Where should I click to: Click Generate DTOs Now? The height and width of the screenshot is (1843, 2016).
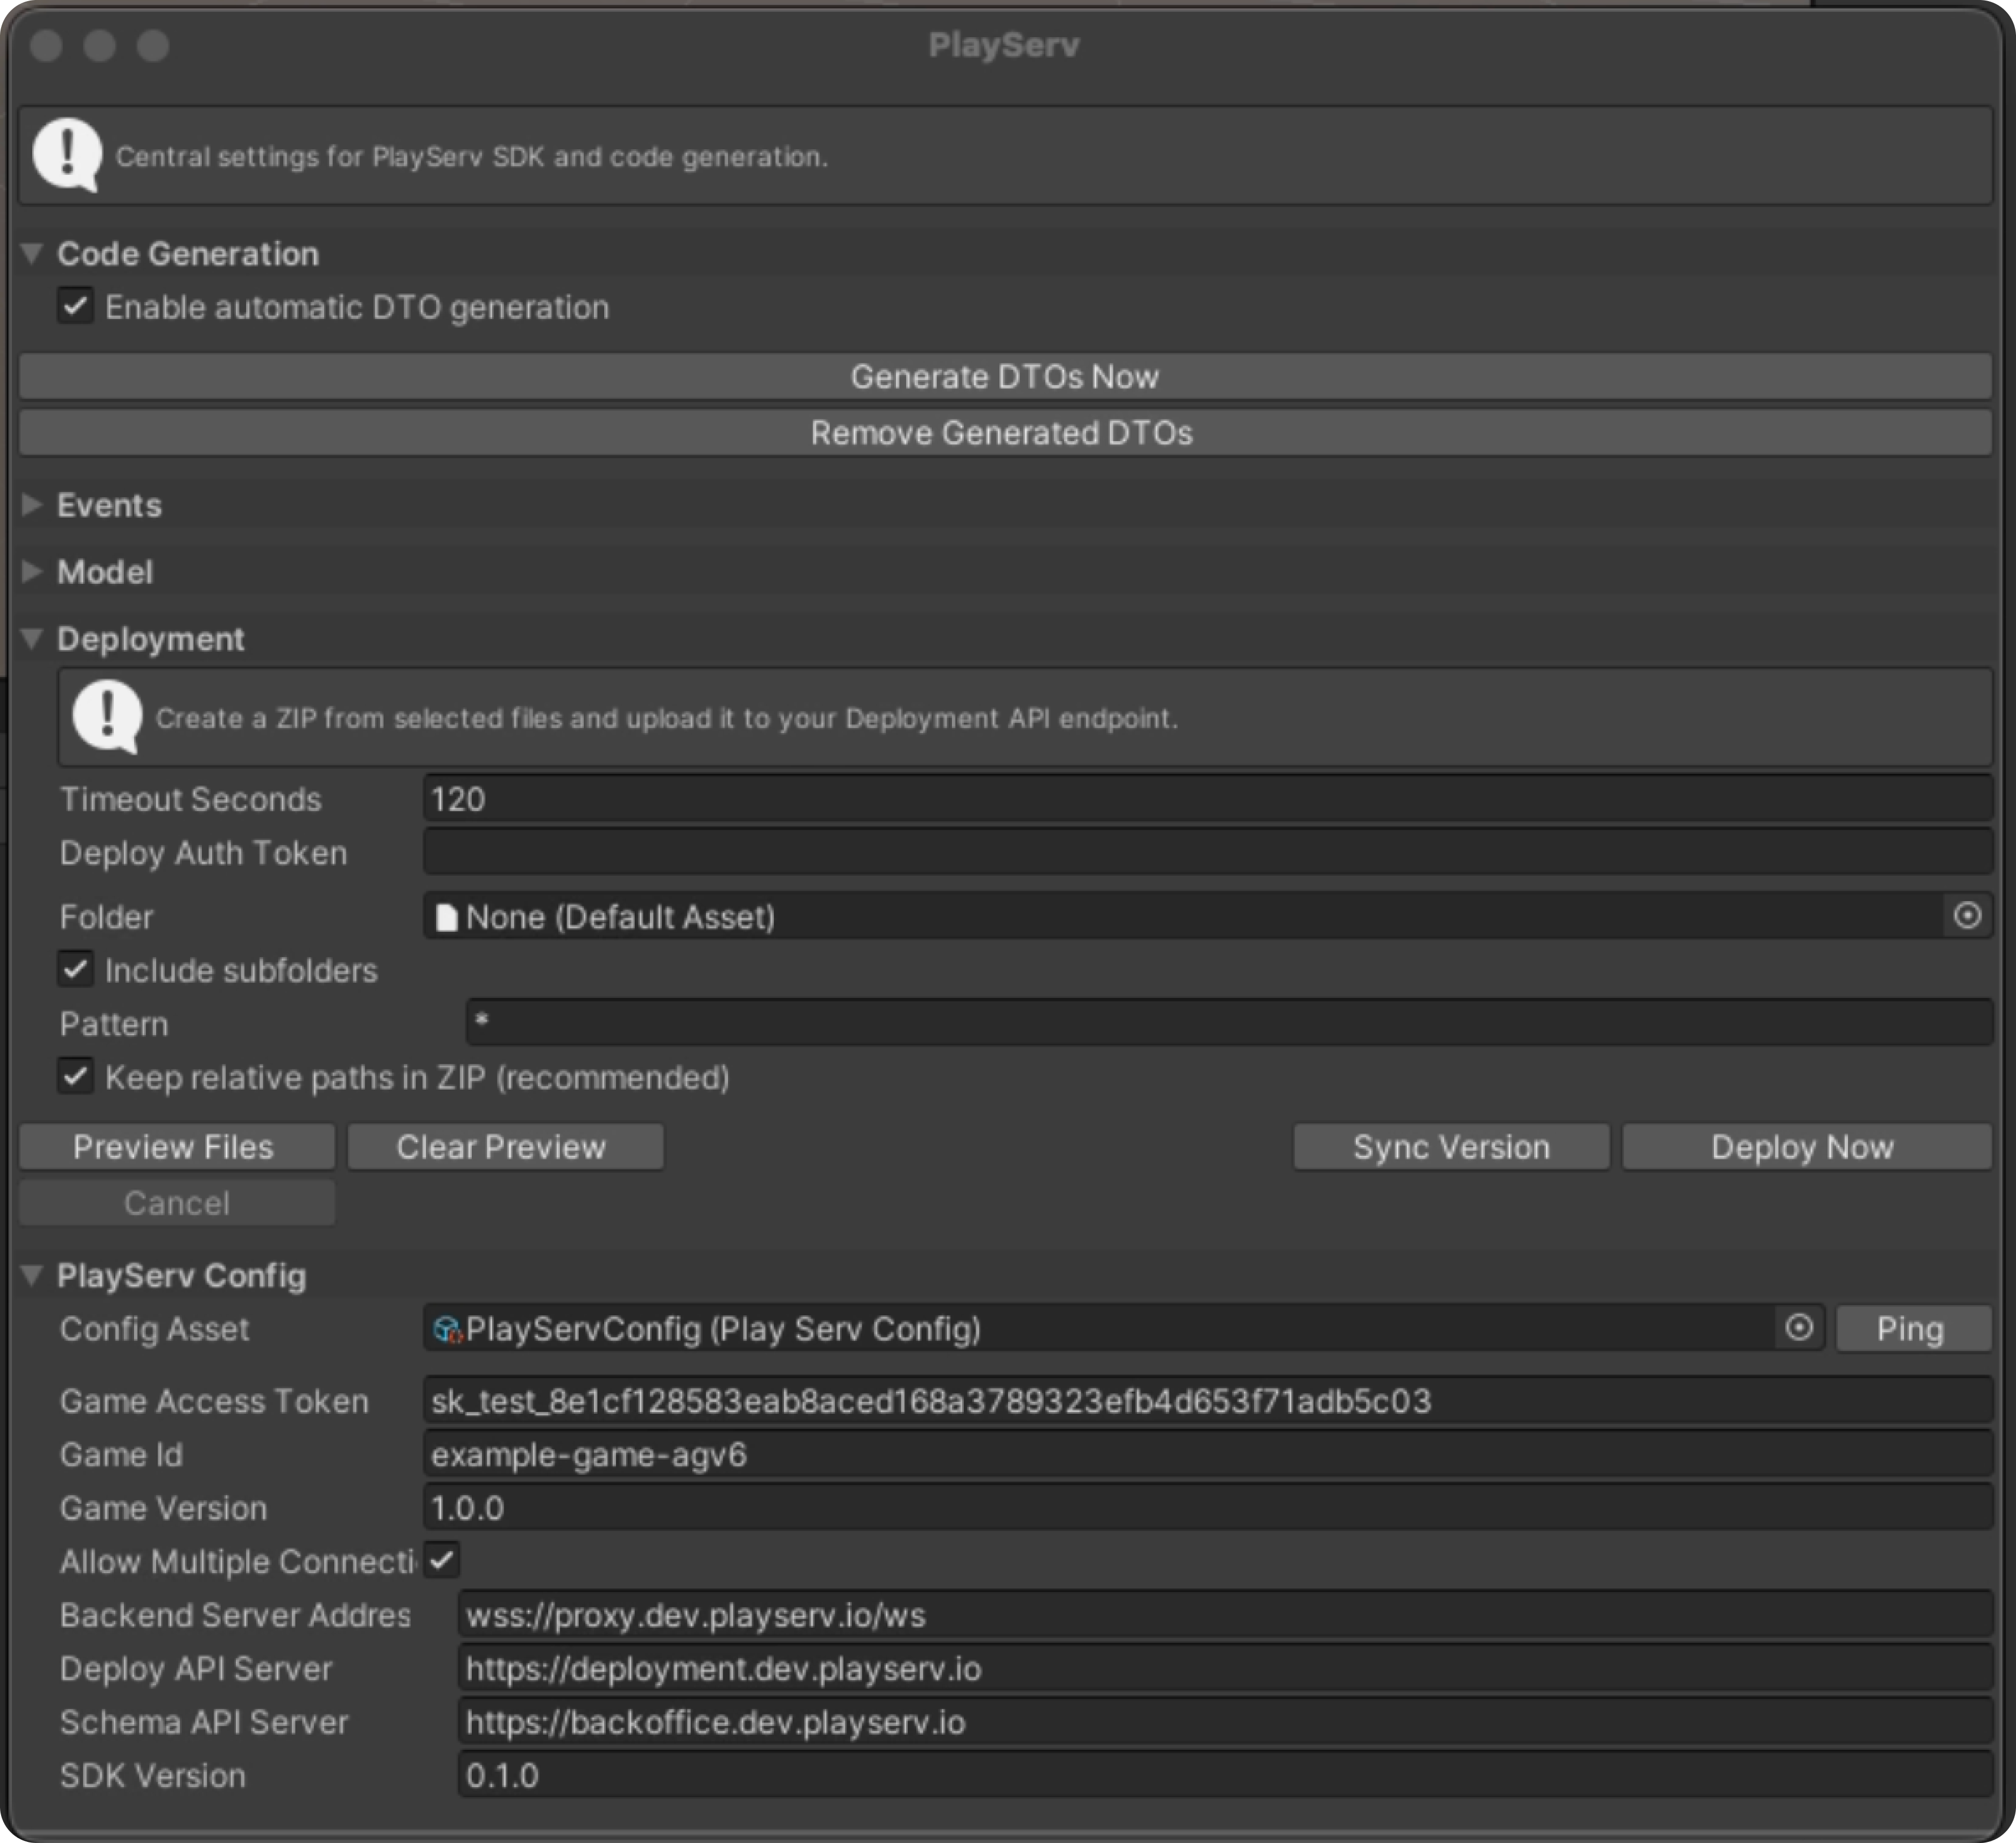(x=1004, y=376)
